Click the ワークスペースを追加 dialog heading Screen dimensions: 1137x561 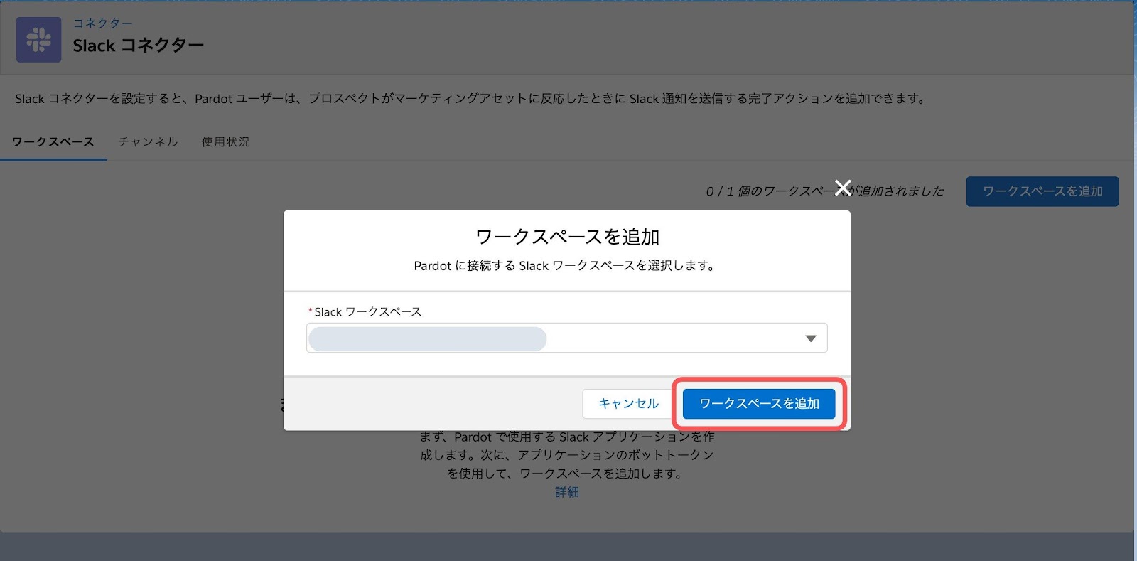[x=567, y=237]
